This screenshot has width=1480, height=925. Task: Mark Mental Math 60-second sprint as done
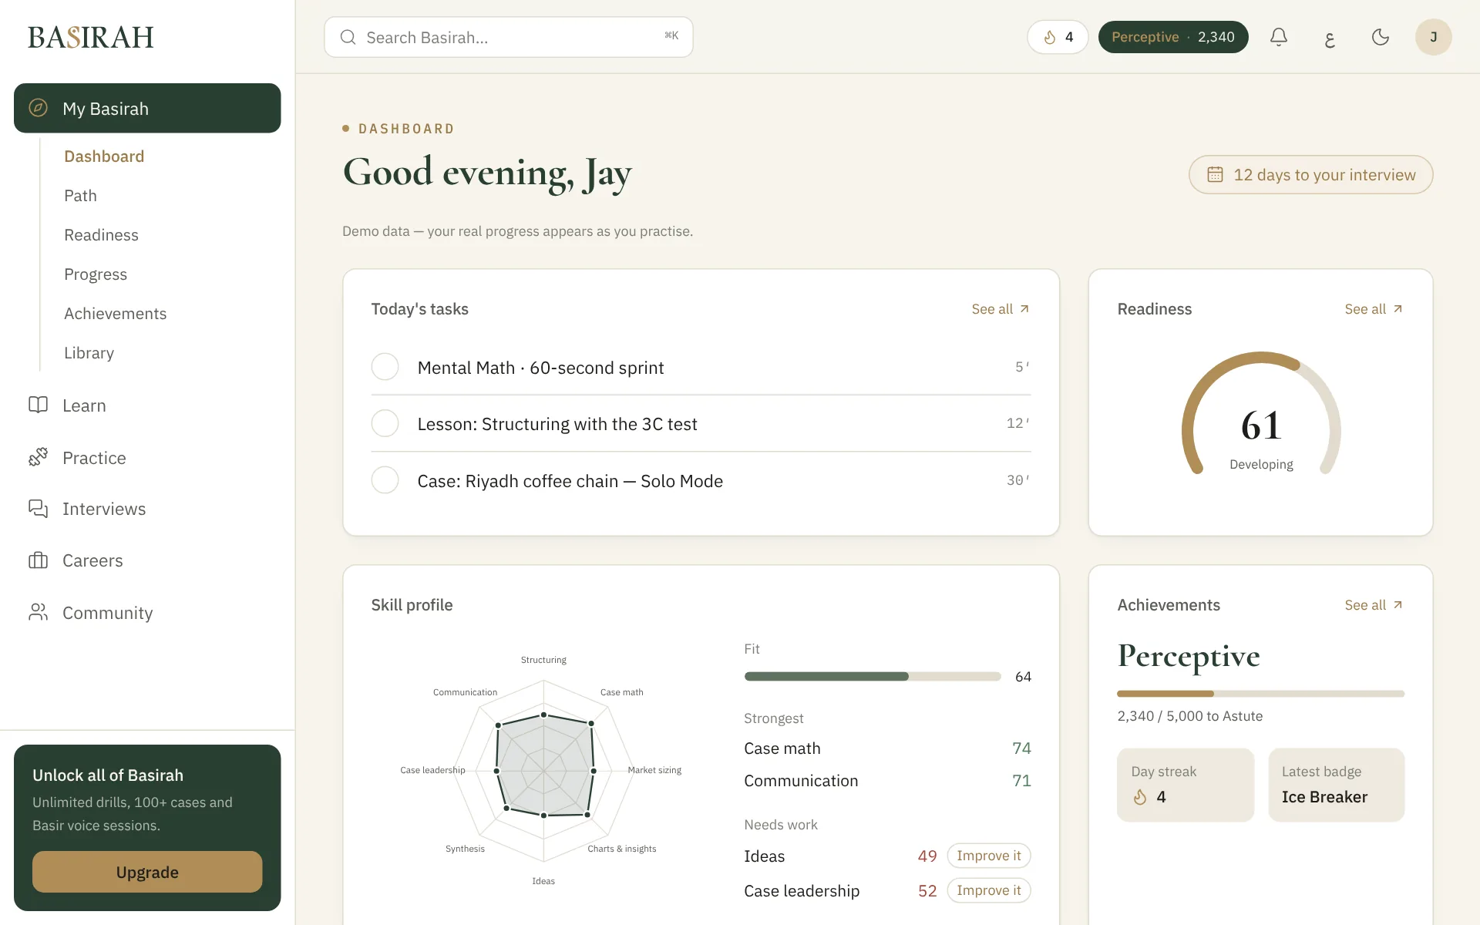385,367
